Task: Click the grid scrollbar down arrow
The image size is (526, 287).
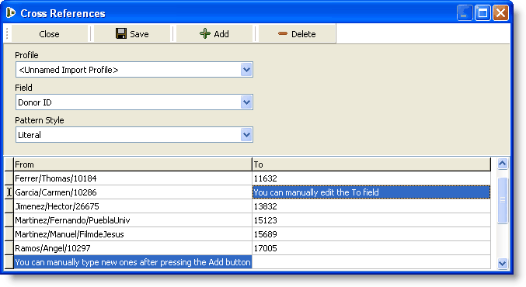Action: [502, 263]
